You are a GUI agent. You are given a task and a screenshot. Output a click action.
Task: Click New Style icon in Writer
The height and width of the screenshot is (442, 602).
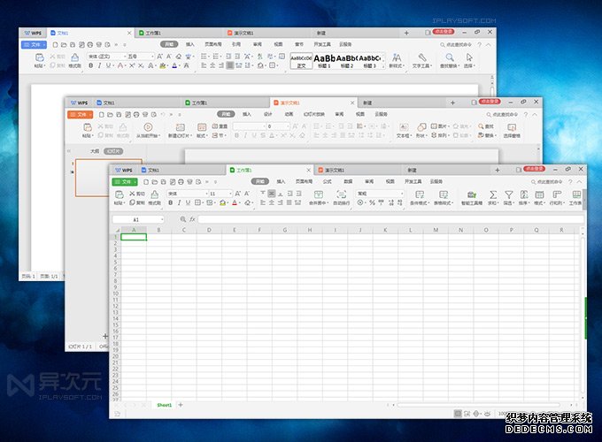397,57
